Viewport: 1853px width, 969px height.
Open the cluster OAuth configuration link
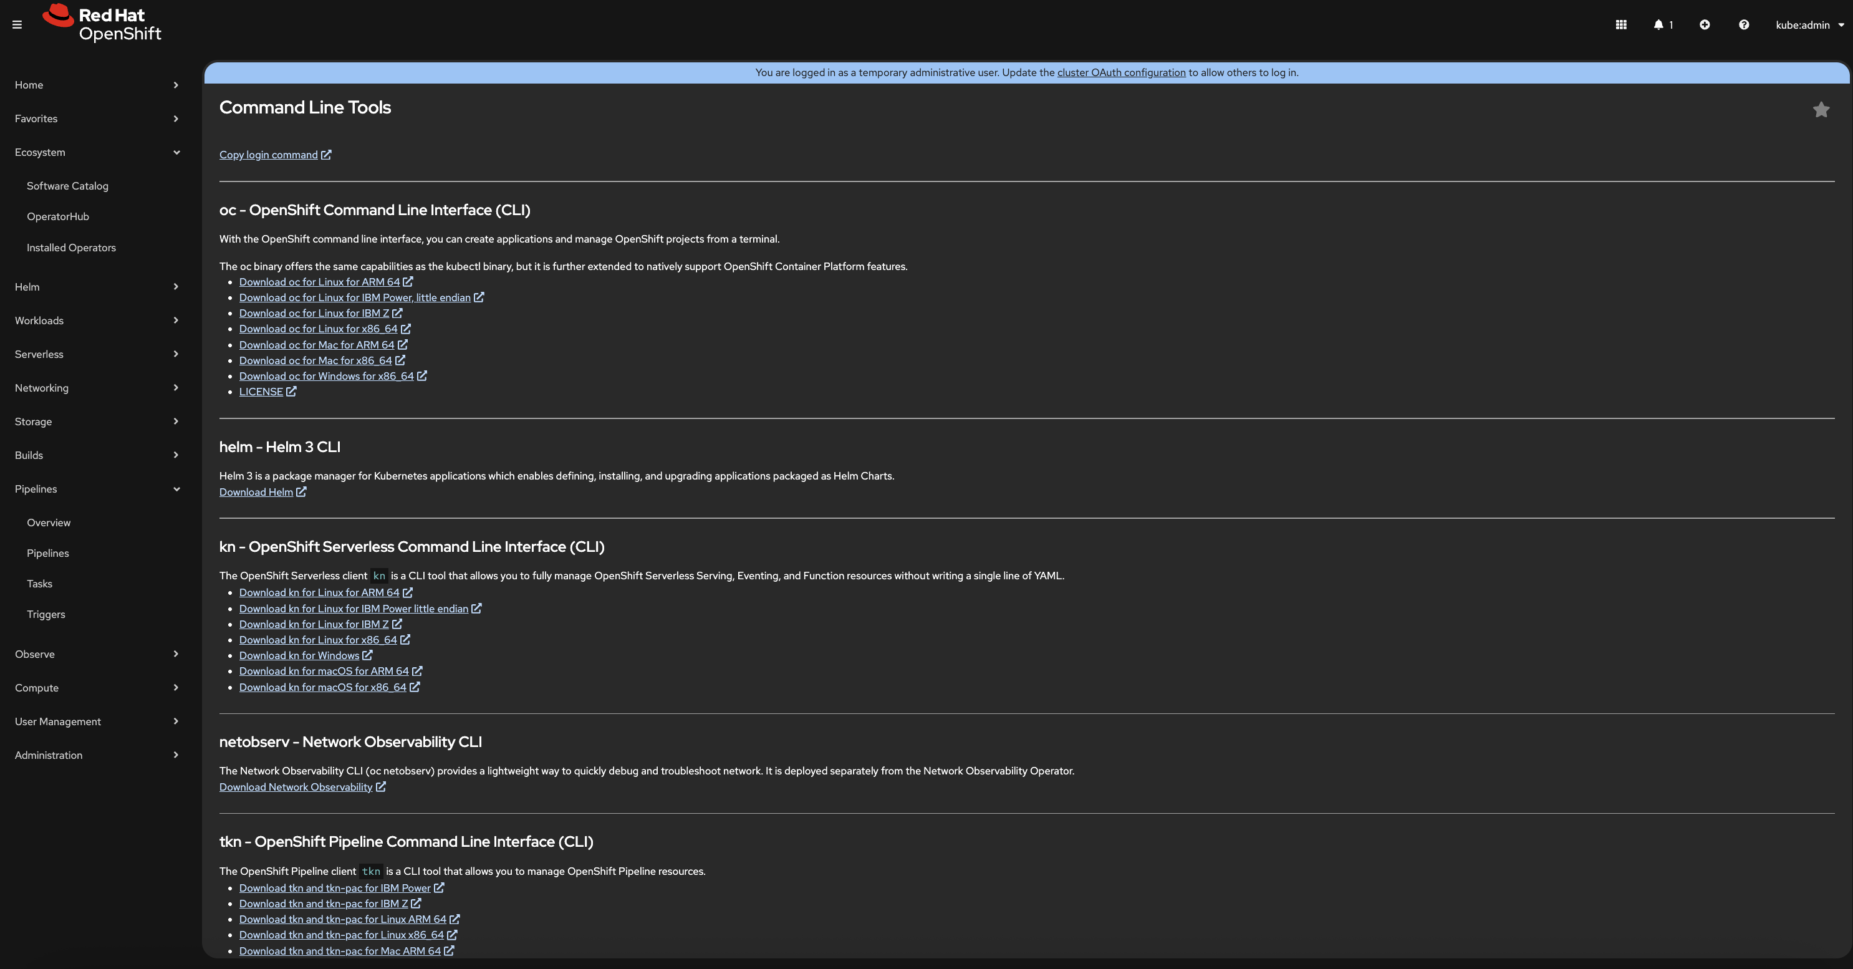(1121, 73)
